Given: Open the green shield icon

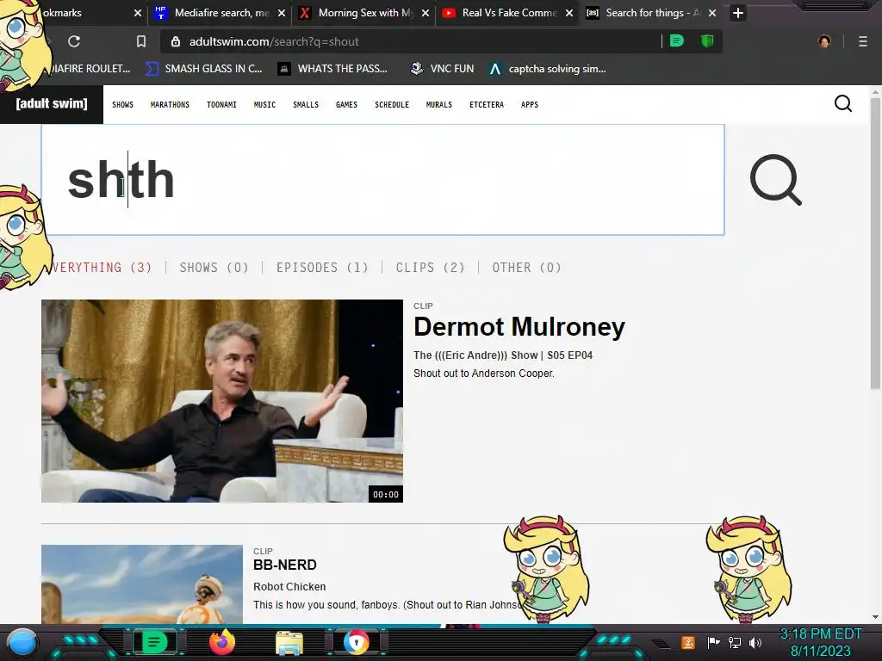Looking at the screenshot, I should click(707, 41).
